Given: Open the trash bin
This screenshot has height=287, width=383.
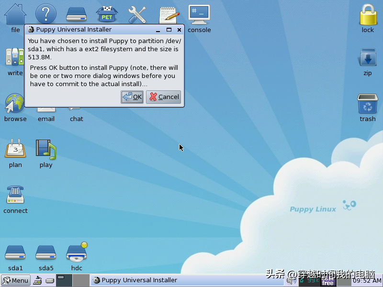Looking at the screenshot, I should (367, 103).
